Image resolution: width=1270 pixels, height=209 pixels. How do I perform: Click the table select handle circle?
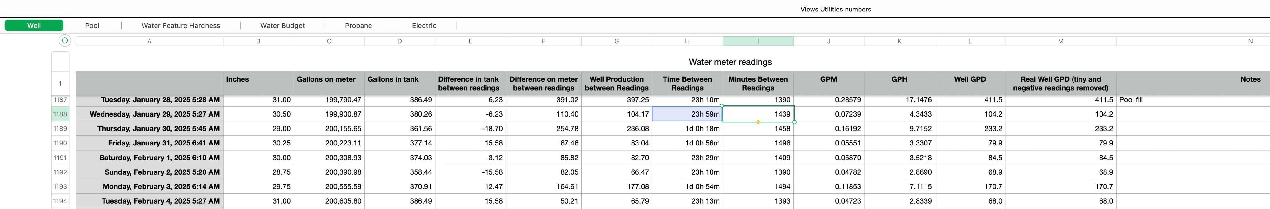coord(64,40)
